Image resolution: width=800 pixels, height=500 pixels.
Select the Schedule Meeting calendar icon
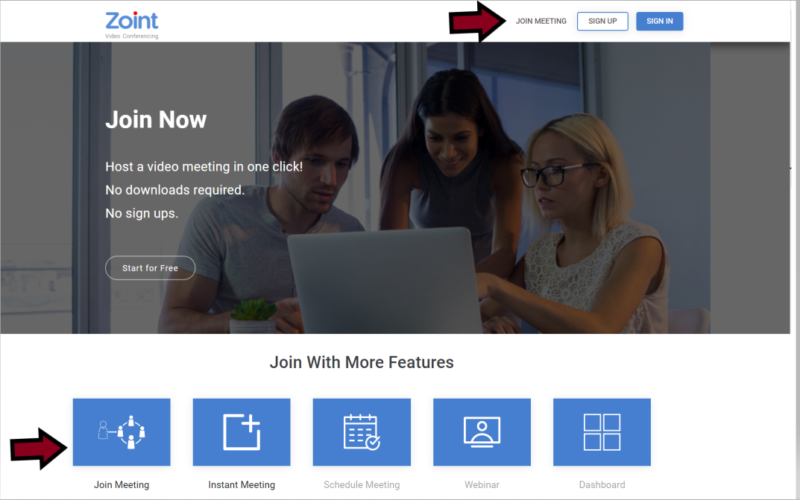pyautogui.click(x=362, y=432)
